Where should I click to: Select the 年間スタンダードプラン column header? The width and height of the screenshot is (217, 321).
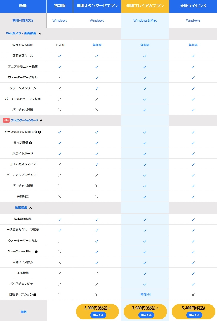click(x=97, y=6)
